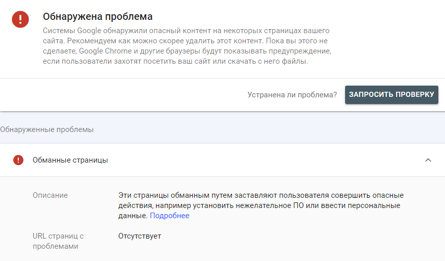Image resolution: width=445 pixels, height=261 pixels.
Task: Collapse the Обманные страницы section chevron
Action: tap(428, 160)
